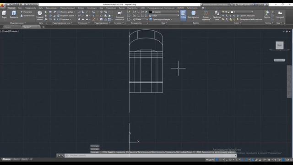The height and width of the screenshot is (165, 293).
Task: Click in the command line input field
Action: click(x=150, y=155)
